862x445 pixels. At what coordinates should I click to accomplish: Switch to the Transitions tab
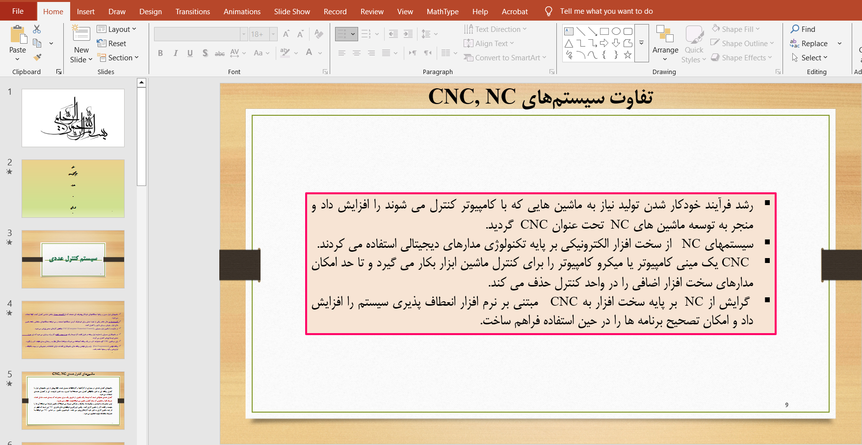(x=192, y=11)
